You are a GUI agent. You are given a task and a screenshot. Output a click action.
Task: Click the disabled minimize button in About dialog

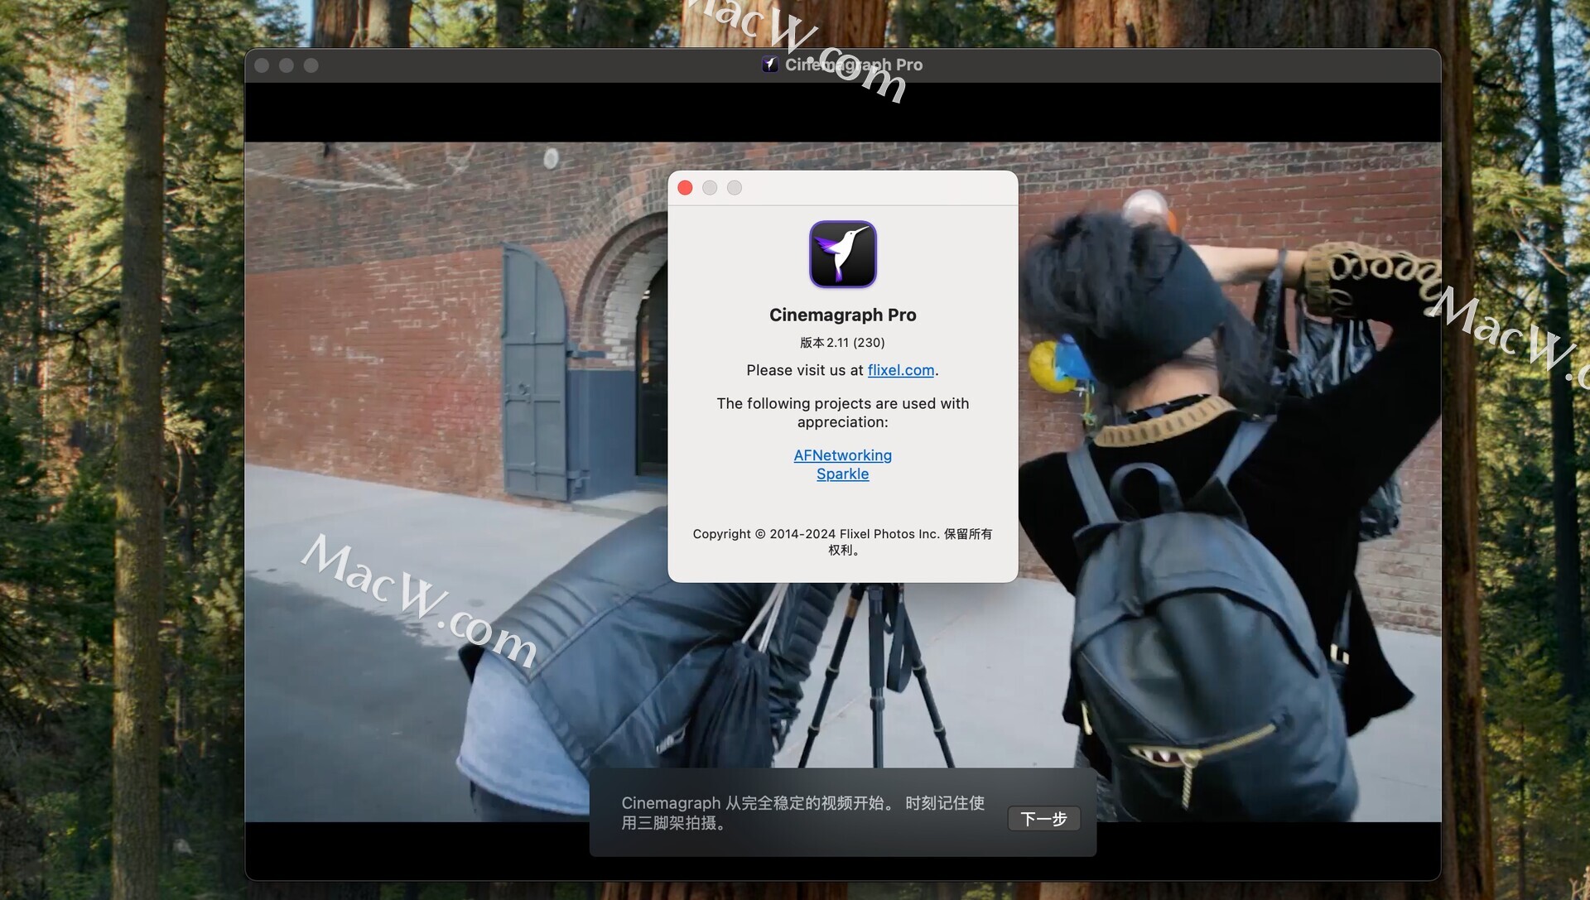tap(710, 188)
